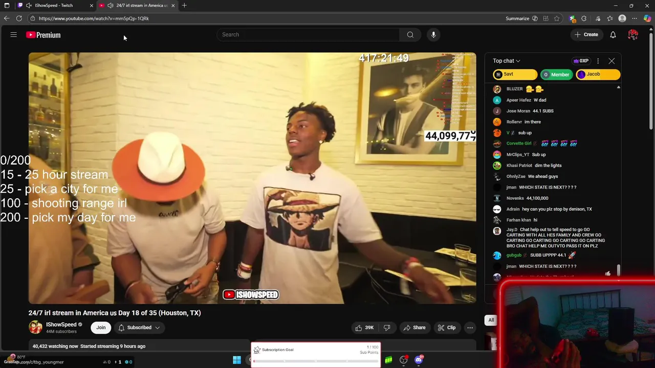Go back with browser back arrow
The height and width of the screenshot is (368, 655).
pyautogui.click(x=7, y=18)
